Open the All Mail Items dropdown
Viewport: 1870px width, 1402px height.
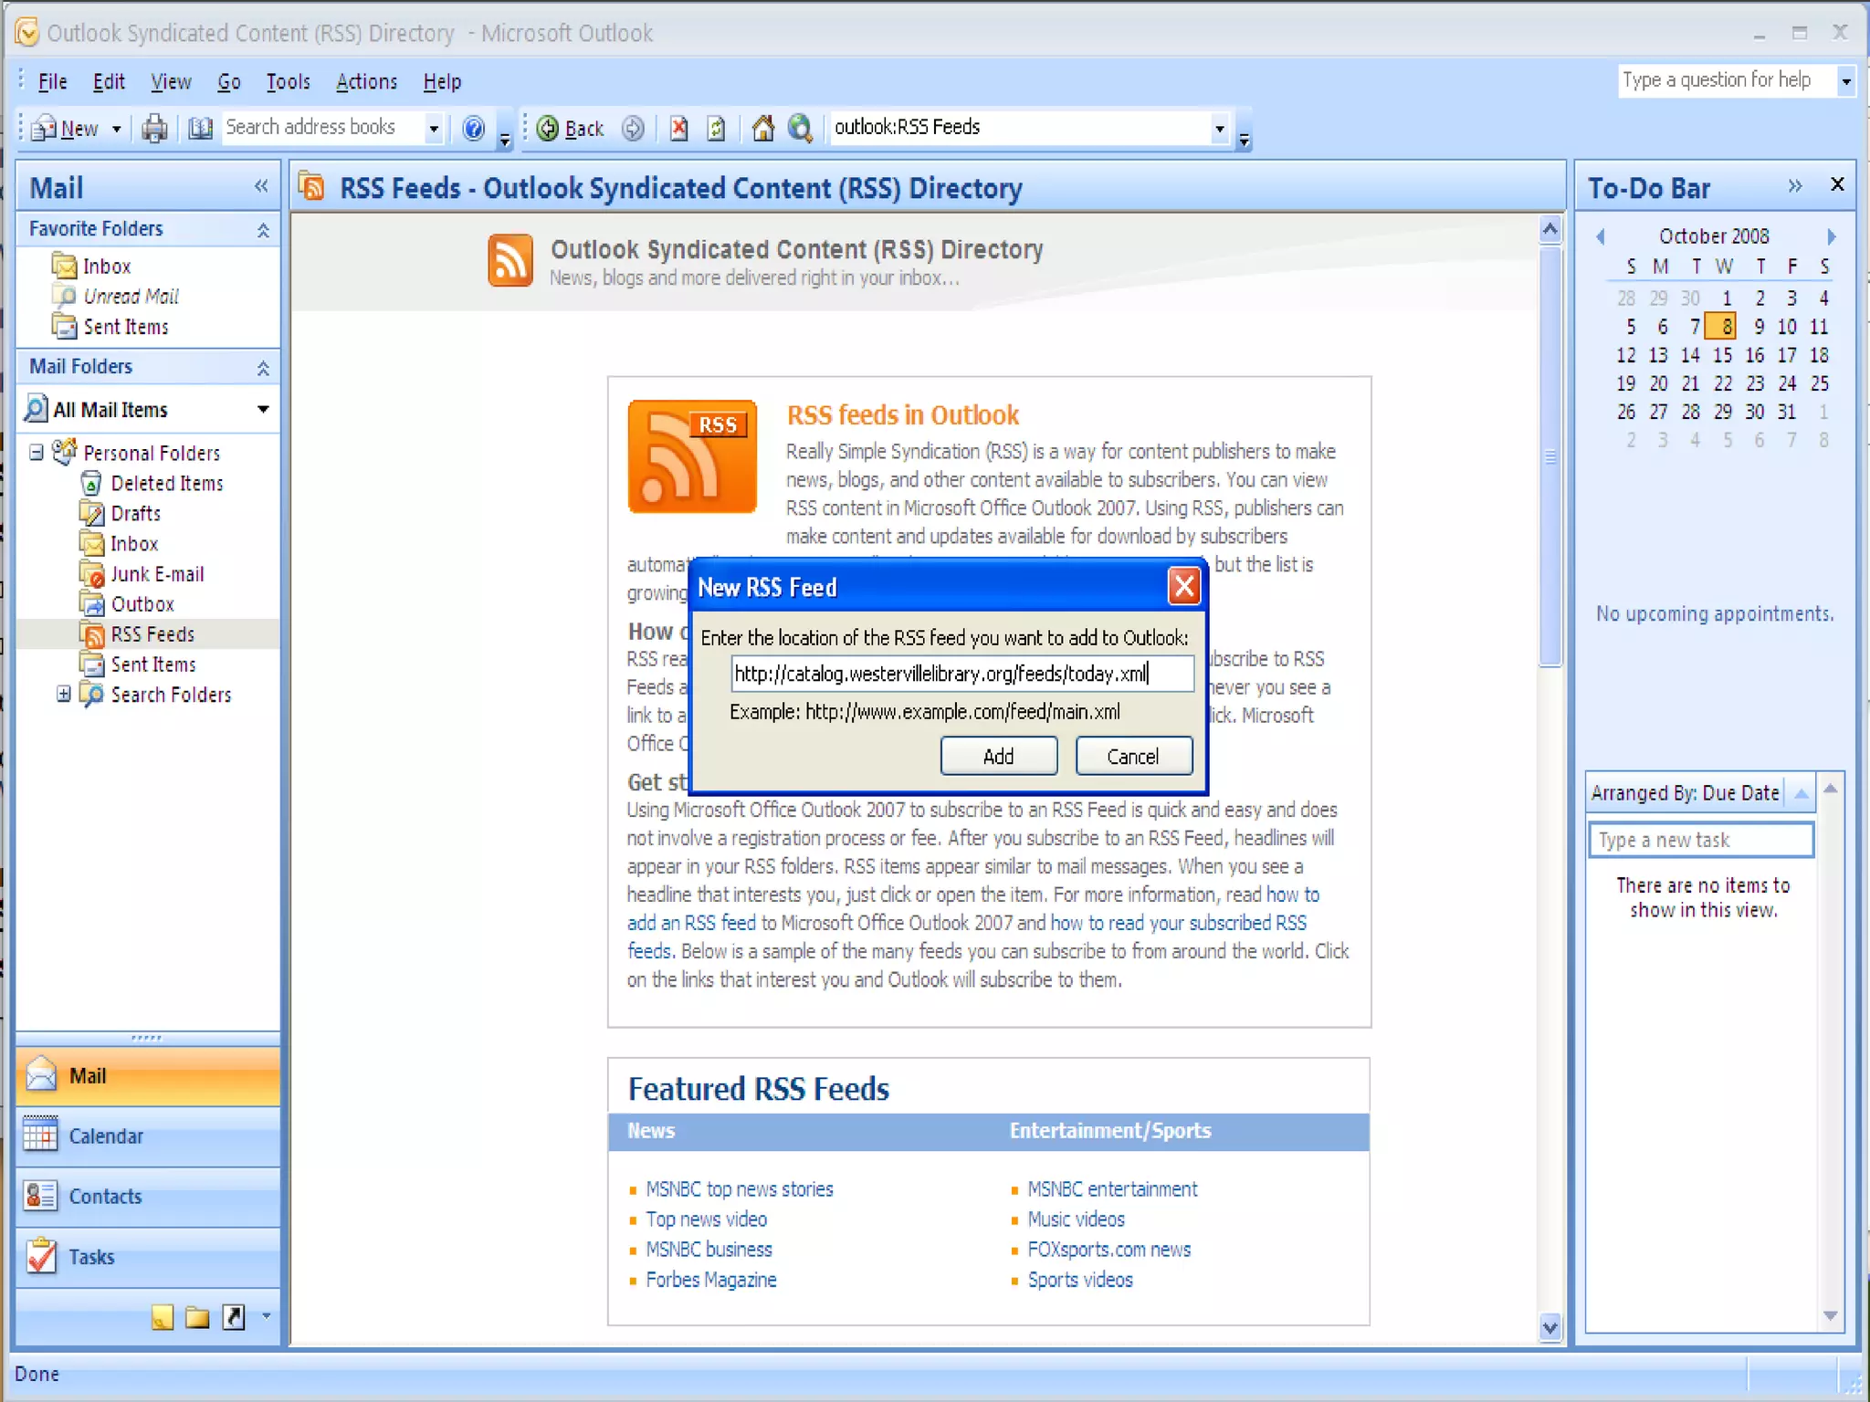pyautogui.click(x=263, y=409)
